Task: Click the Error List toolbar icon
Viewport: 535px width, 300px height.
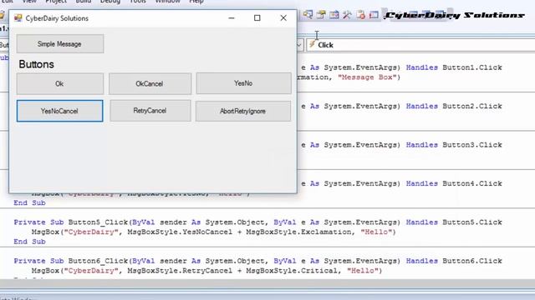Action: pyautogui.click(x=360, y=15)
